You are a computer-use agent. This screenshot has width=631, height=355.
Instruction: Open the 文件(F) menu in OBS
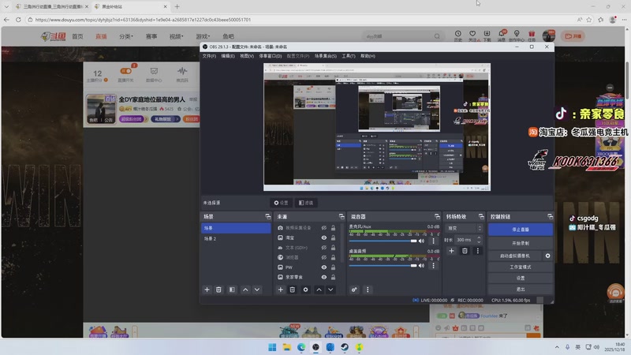[209, 56]
